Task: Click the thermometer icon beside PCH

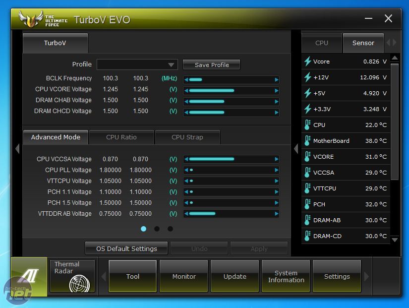Action: coord(307,204)
